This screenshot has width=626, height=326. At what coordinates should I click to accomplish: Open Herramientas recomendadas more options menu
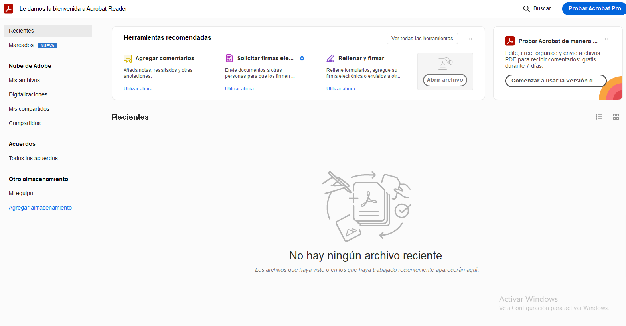pyautogui.click(x=470, y=39)
